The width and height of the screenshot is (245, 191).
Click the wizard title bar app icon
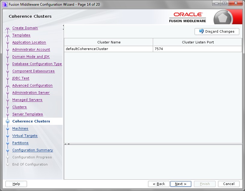[x=5, y=4]
